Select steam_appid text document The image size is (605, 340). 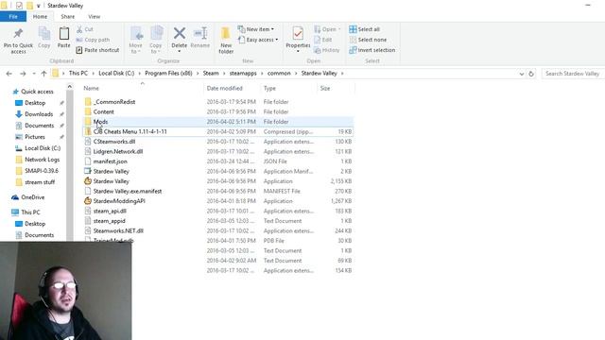[110, 221]
